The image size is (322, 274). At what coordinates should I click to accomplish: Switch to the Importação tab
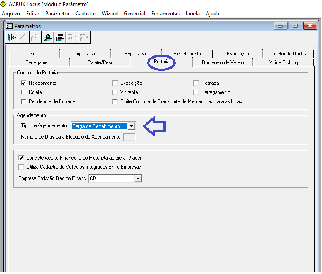(x=86, y=54)
